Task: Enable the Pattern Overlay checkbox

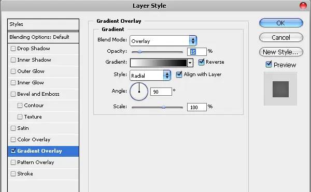Action: click(13, 163)
